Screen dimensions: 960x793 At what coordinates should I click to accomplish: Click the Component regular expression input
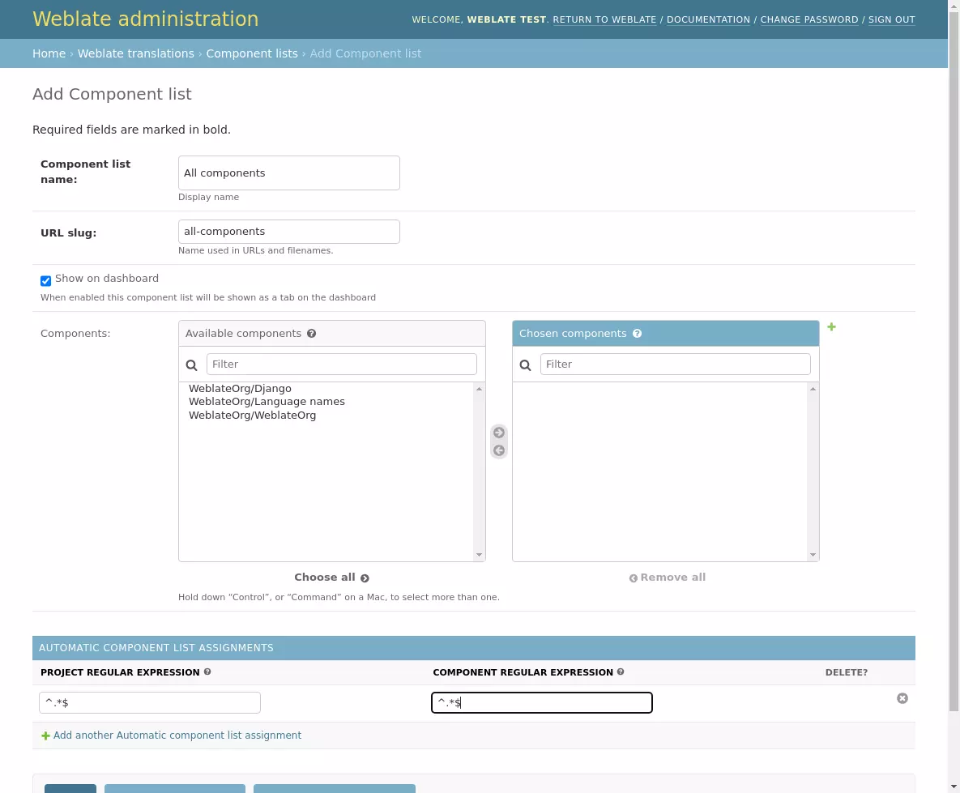[542, 702]
